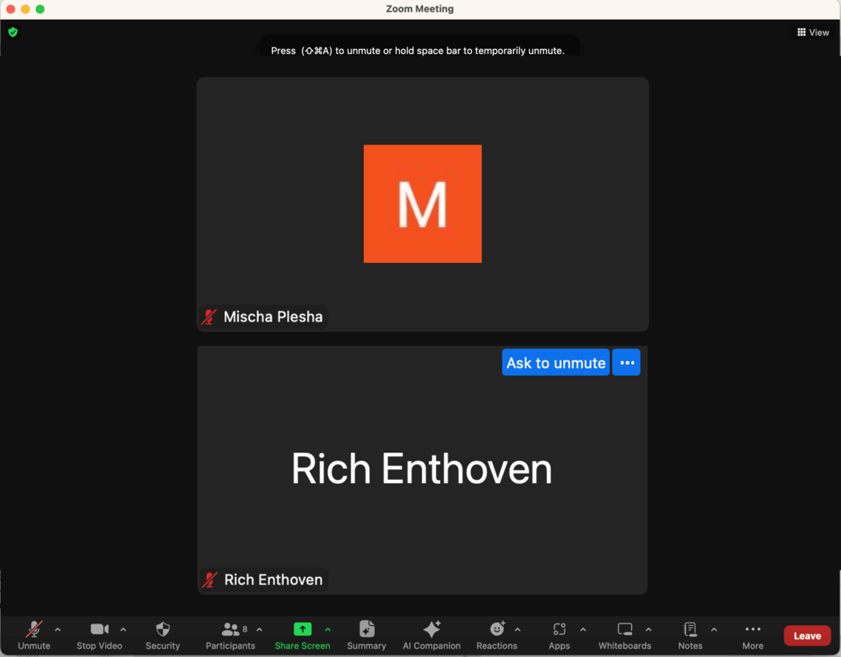
Task: Open more options on Rich Enthoven's video
Action: (x=625, y=362)
